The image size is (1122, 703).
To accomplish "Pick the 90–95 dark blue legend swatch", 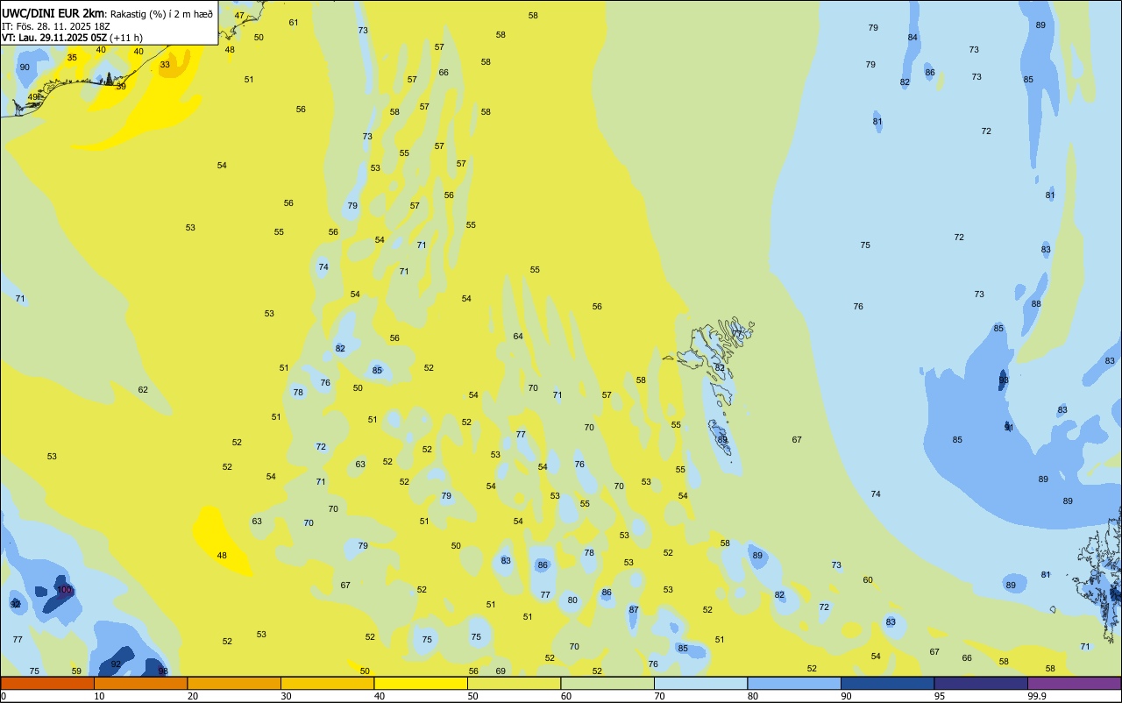I will click(887, 683).
